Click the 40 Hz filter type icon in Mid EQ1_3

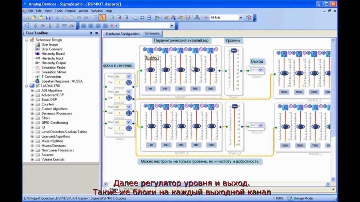[151, 107]
